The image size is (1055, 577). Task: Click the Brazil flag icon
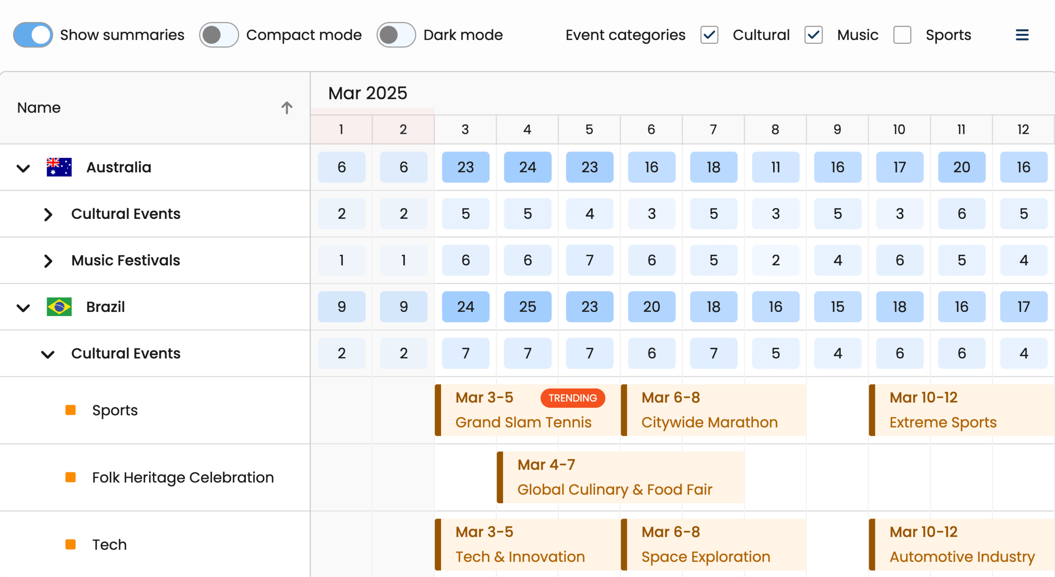pyautogui.click(x=59, y=307)
